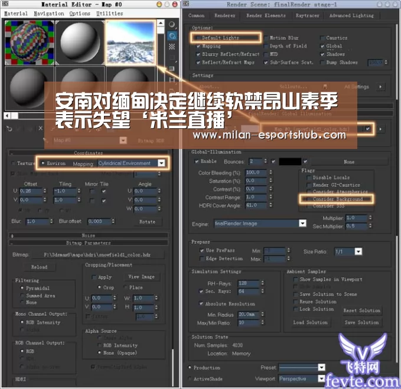Click the Sample UV Tiling square icon

(x=172, y=57)
